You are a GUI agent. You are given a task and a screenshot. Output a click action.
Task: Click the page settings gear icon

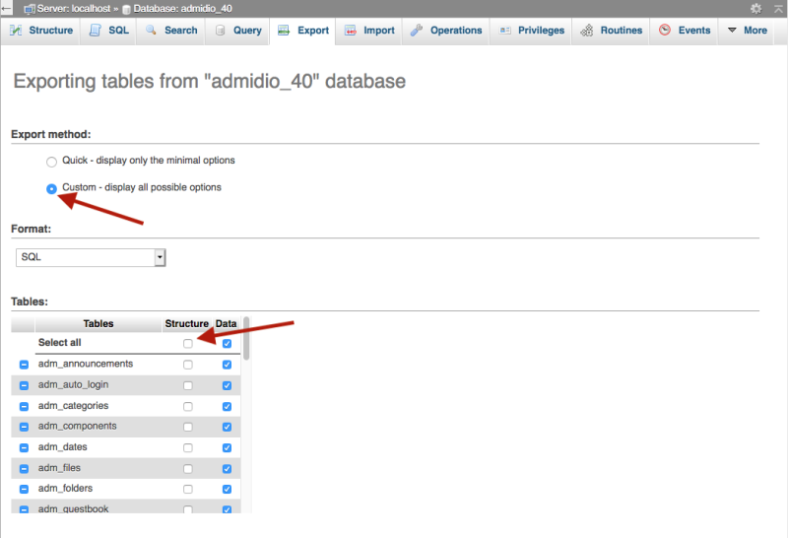pos(755,8)
